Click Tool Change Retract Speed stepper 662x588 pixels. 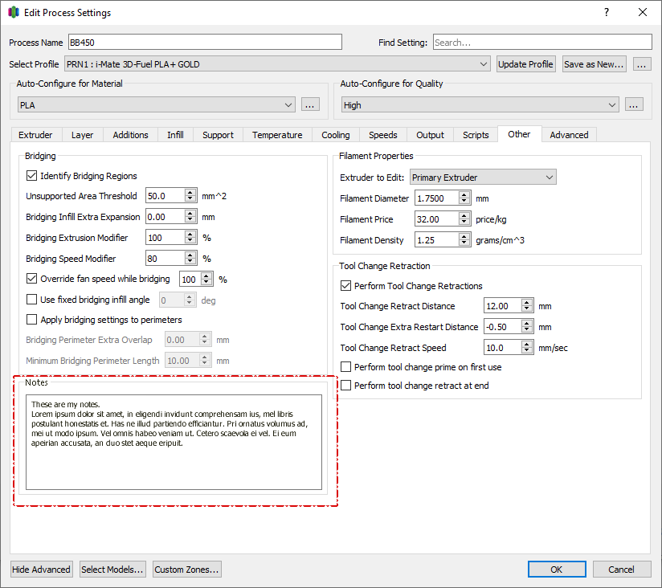click(x=526, y=347)
